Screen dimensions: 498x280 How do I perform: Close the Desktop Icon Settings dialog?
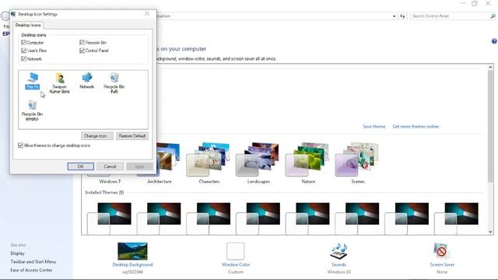click(x=147, y=14)
